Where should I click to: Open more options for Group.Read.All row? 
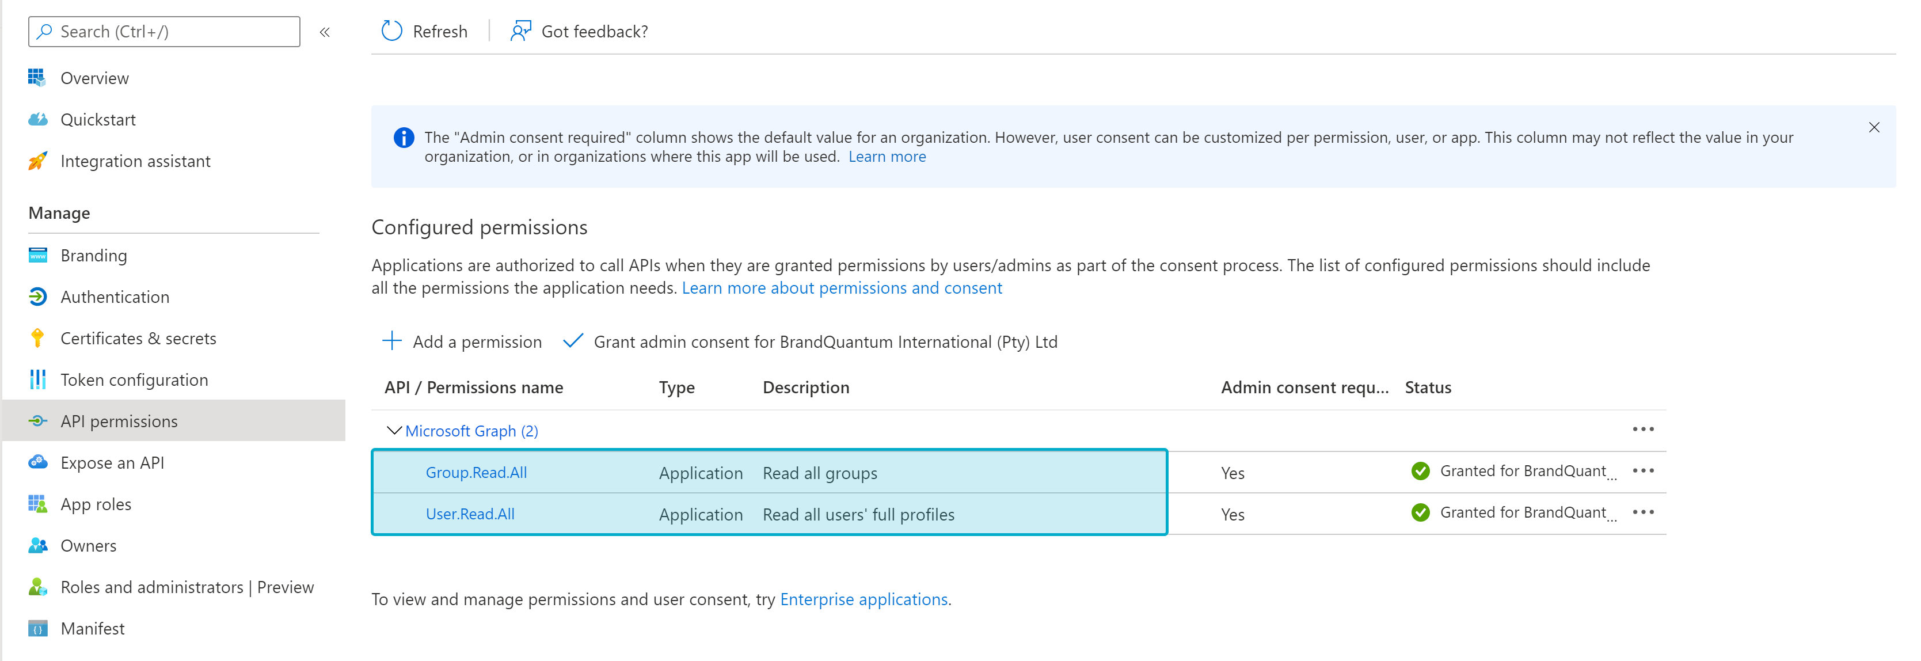1643,471
